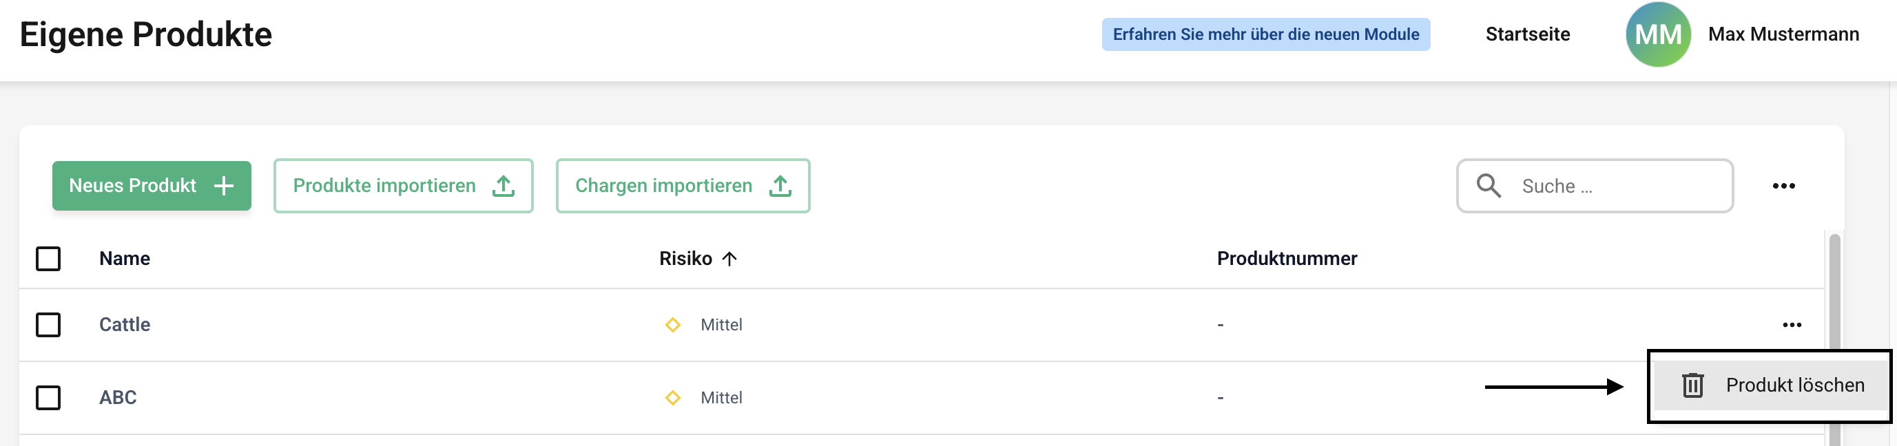Viewport: 1897px width, 446px height.
Task: Click upload icon beside Produkte importieren
Action: pyautogui.click(x=504, y=187)
